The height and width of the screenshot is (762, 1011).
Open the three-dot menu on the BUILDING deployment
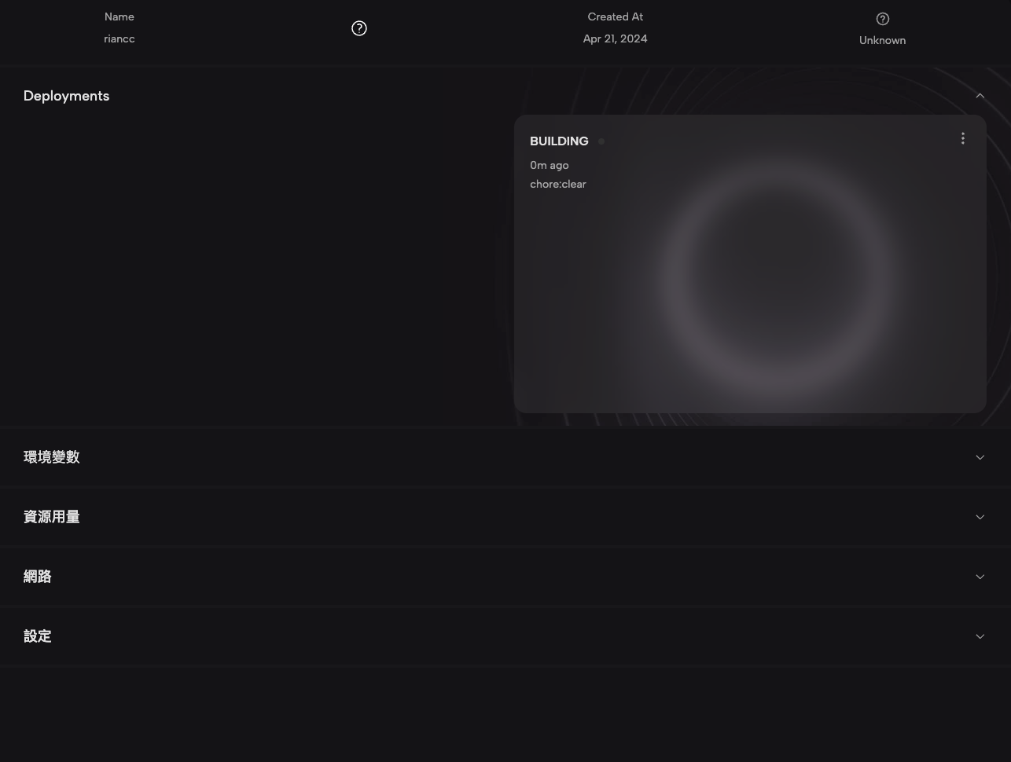[962, 138]
